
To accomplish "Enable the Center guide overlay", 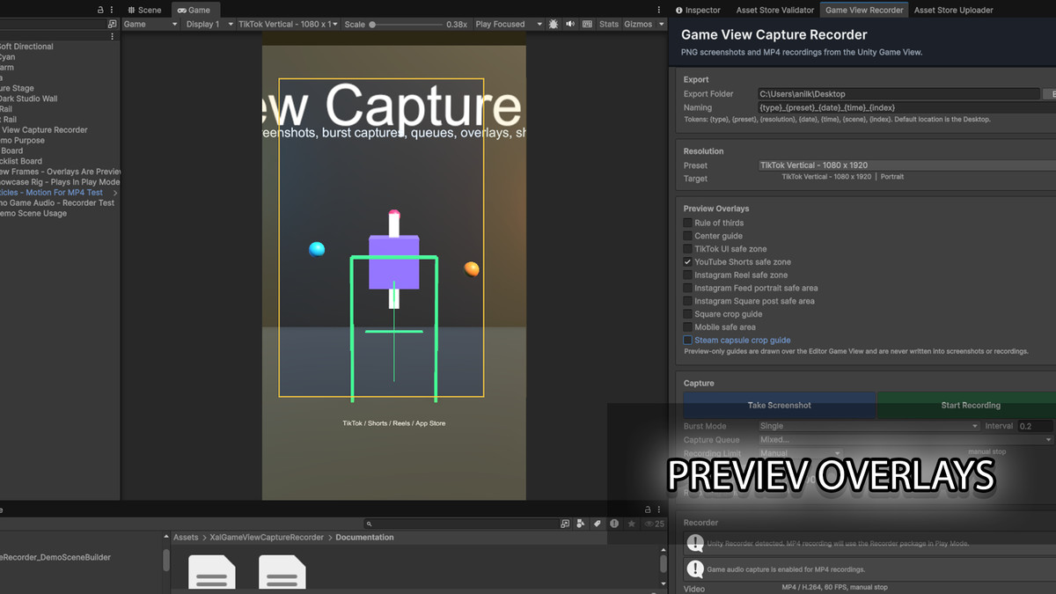I will point(688,236).
